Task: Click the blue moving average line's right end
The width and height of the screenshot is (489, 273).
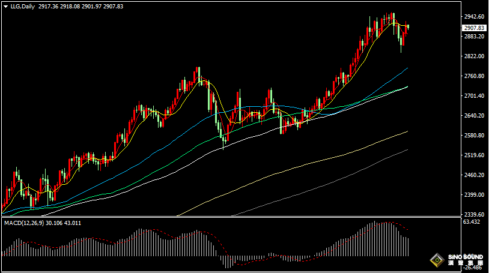Action: tap(407, 69)
